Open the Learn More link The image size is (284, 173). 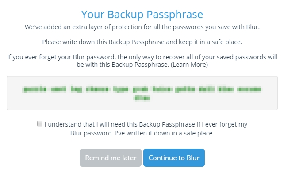tap(189, 65)
